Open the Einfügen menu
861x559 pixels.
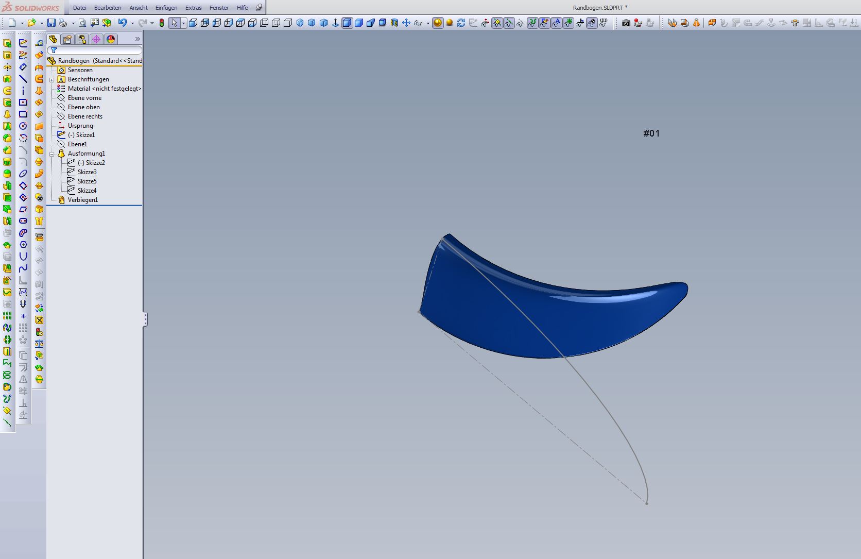click(x=166, y=8)
